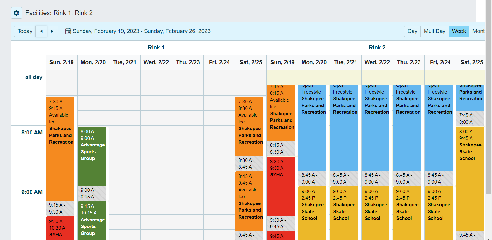Click the date range February 19 - 26, 2023
The image size is (492, 240).
pyautogui.click(x=142, y=31)
